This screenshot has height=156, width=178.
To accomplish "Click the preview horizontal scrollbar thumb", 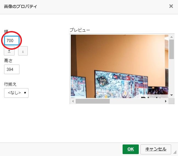I will click(93, 101).
